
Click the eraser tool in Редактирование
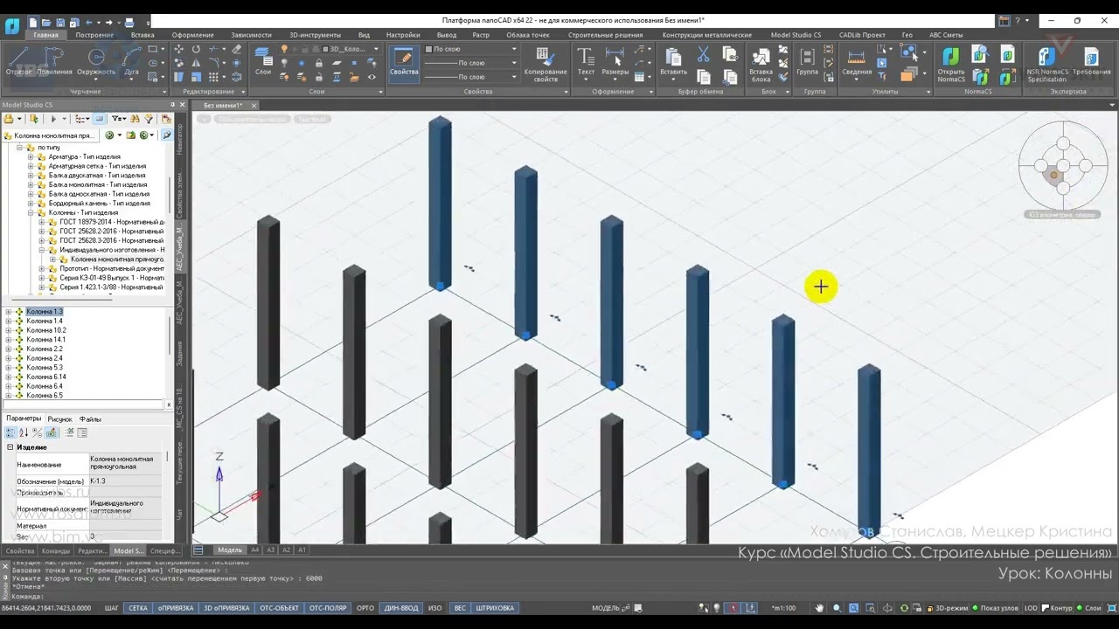(x=236, y=50)
